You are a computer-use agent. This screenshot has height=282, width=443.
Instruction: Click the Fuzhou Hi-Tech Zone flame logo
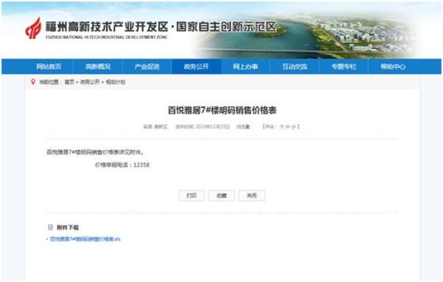tap(33, 28)
